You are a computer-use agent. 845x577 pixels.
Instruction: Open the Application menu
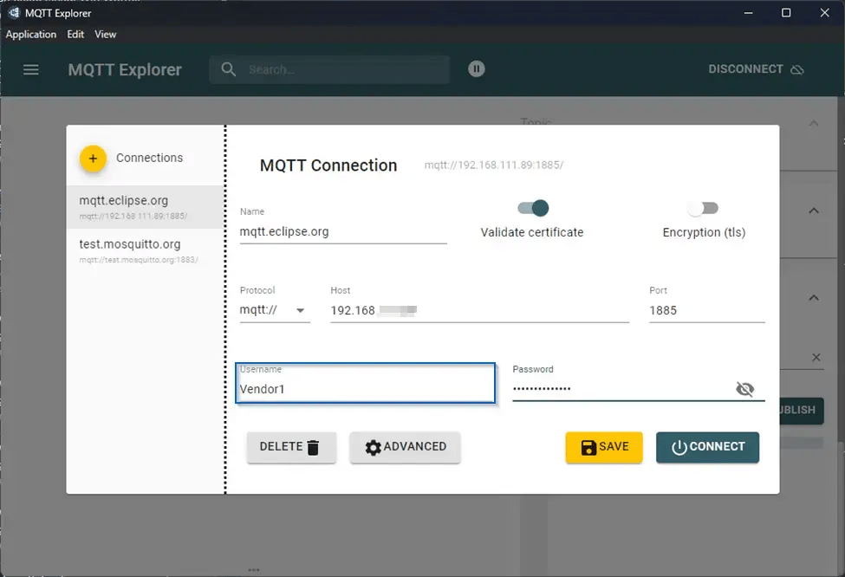(31, 34)
